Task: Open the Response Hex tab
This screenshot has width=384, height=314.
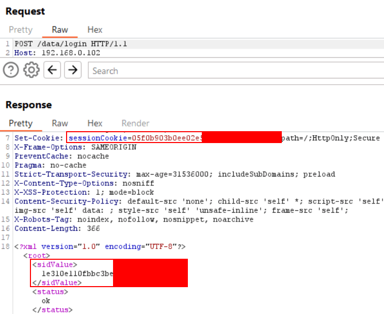Action: 95,123
